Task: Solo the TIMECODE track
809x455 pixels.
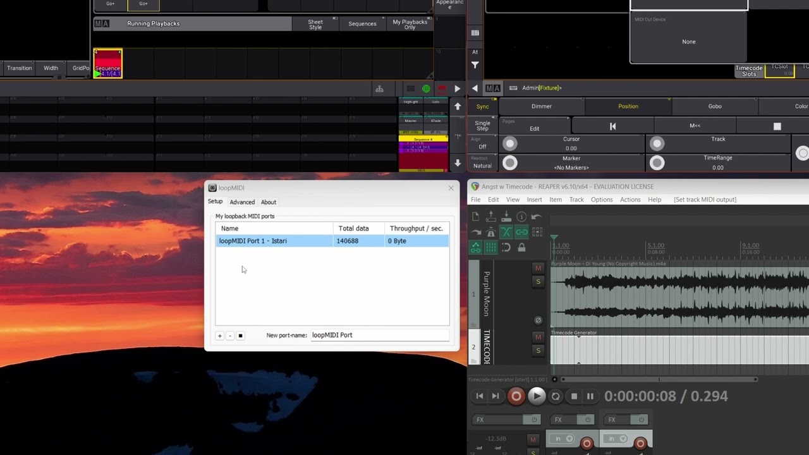Action: coord(538,350)
